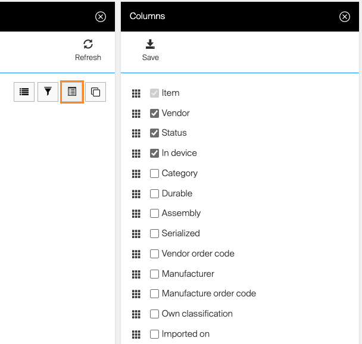
Task: Check the Durable column checkbox
Action: (154, 193)
